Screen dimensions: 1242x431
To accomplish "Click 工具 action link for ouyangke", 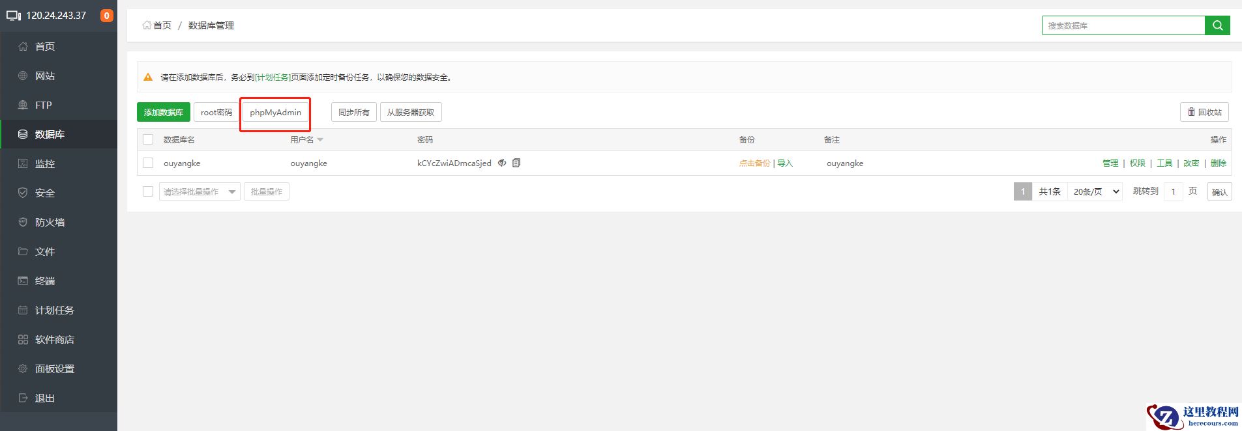I will click(1164, 163).
